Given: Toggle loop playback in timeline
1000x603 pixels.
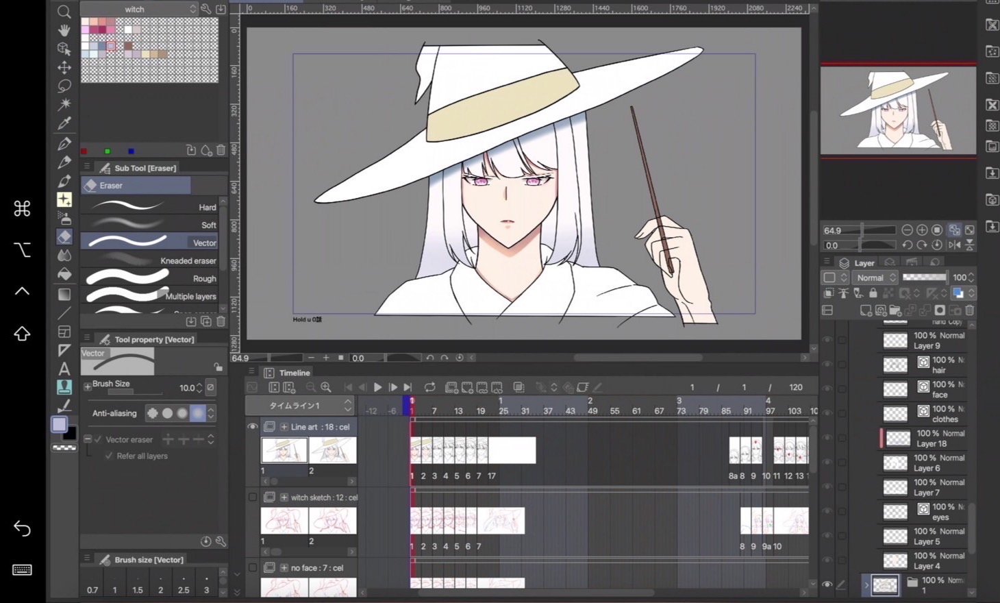Looking at the screenshot, I should (430, 387).
